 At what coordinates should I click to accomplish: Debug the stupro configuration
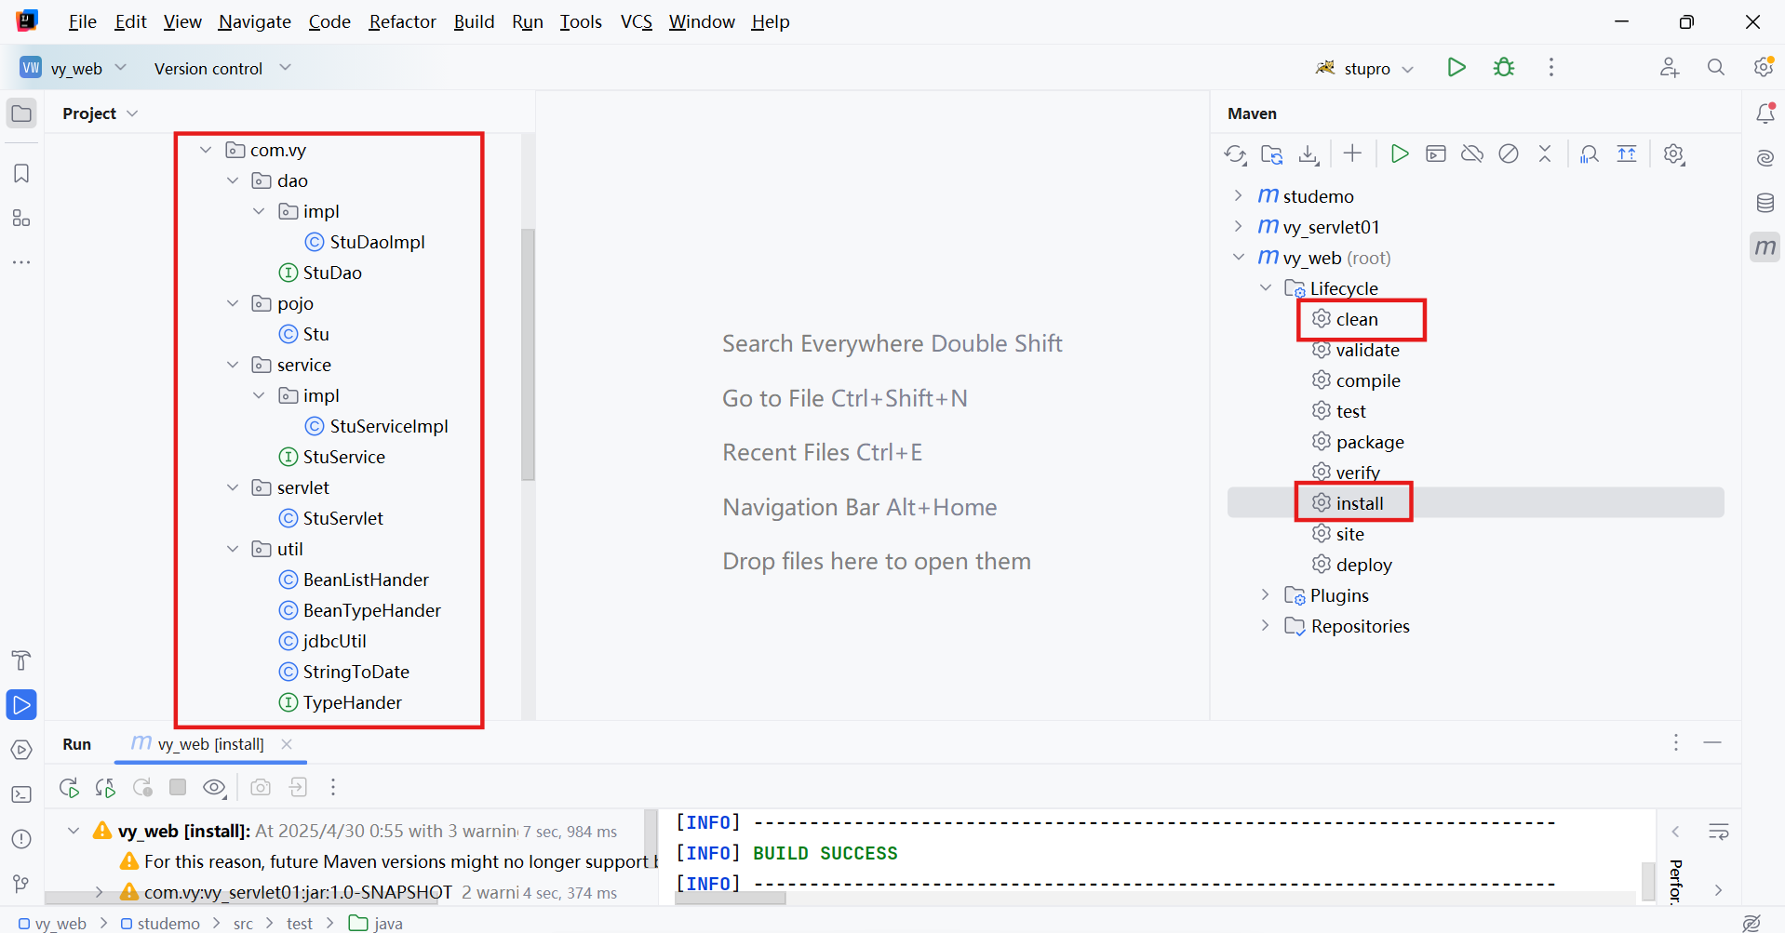pyautogui.click(x=1504, y=67)
